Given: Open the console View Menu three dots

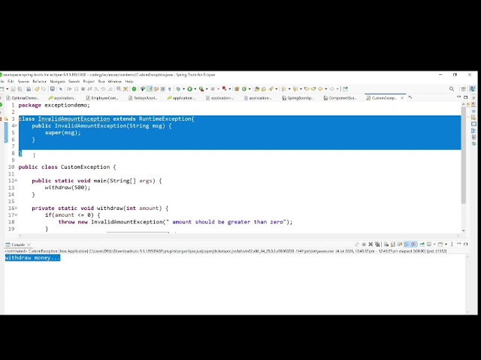Looking at the screenshot, I should (452, 244).
